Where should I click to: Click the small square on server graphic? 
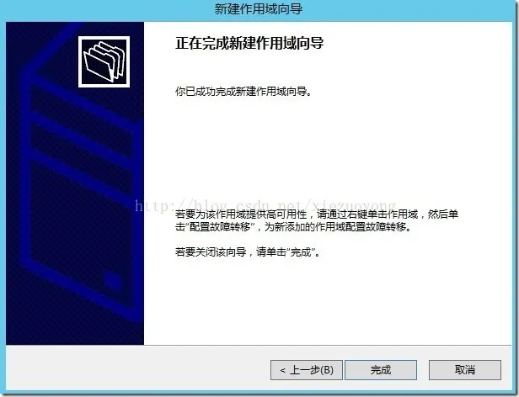114,282
